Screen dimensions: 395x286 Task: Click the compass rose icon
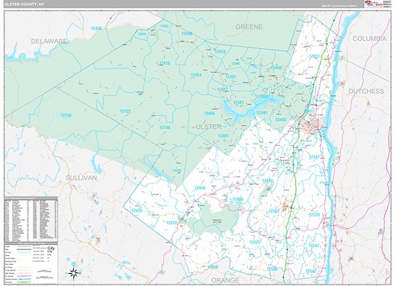tap(74, 274)
